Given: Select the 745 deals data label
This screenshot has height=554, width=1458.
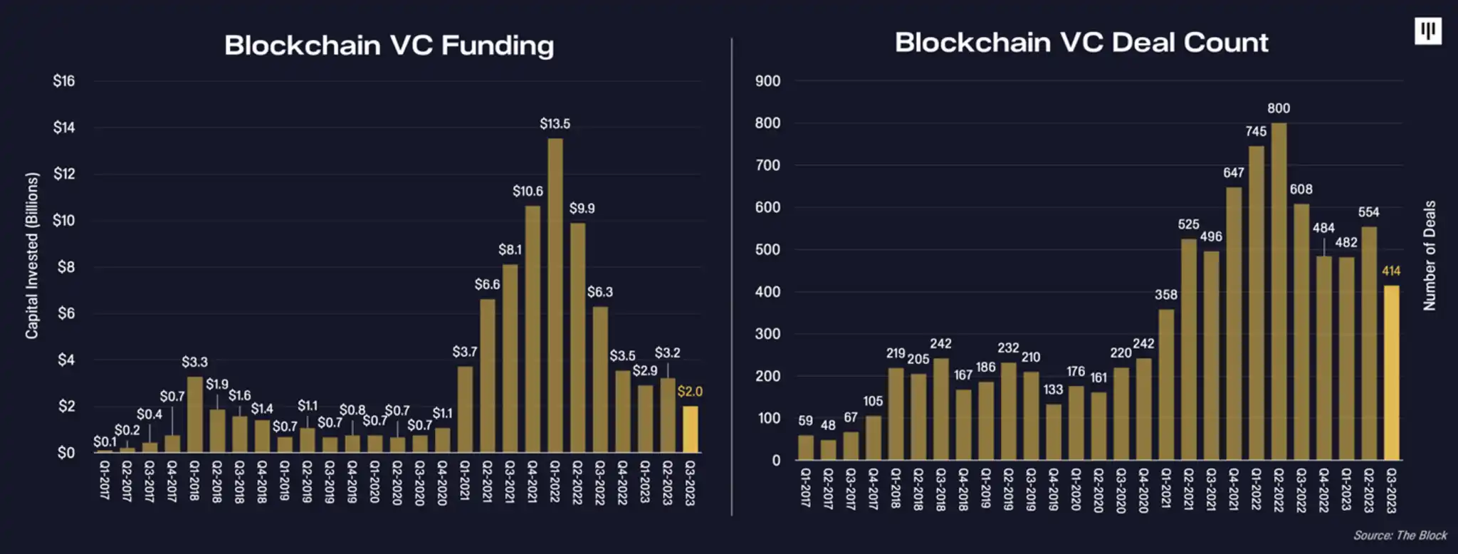Looking at the screenshot, I should pos(1256,132).
